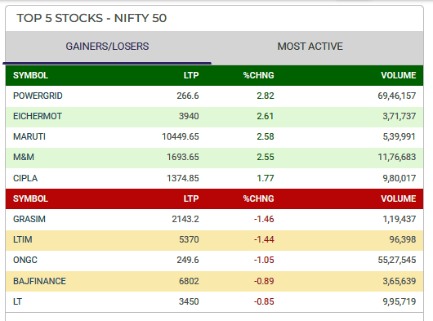Viewport: 433px width, 321px height.
Task: Click M&M LTP value 1693.65
Action: (183, 157)
